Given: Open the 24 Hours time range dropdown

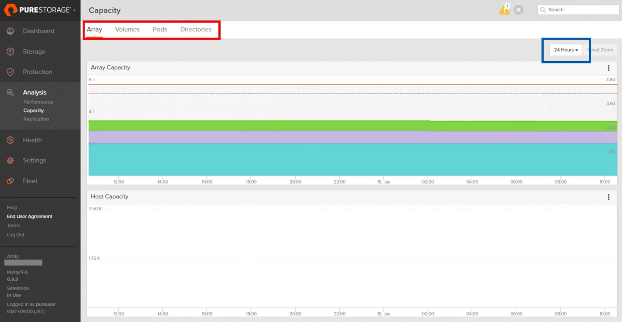Looking at the screenshot, I should pos(566,50).
